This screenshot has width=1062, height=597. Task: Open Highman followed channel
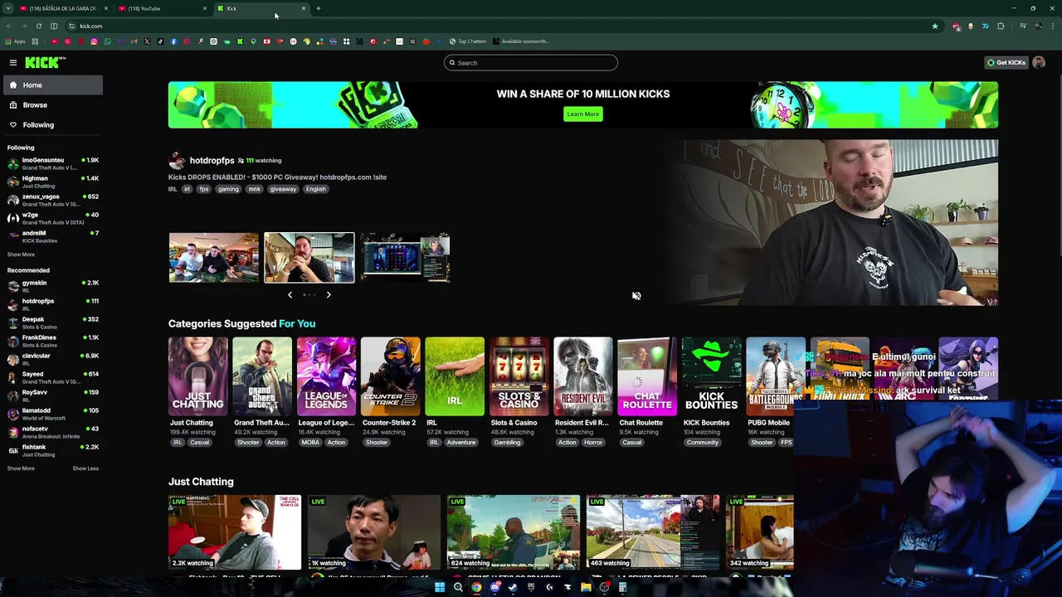[52, 182]
